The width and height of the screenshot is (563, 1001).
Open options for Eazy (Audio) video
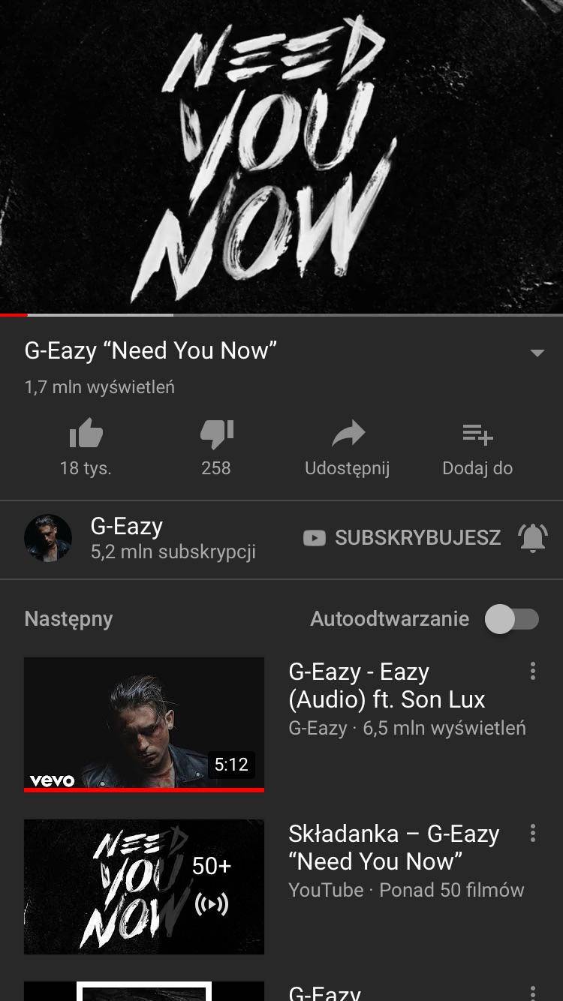point(533,671)
